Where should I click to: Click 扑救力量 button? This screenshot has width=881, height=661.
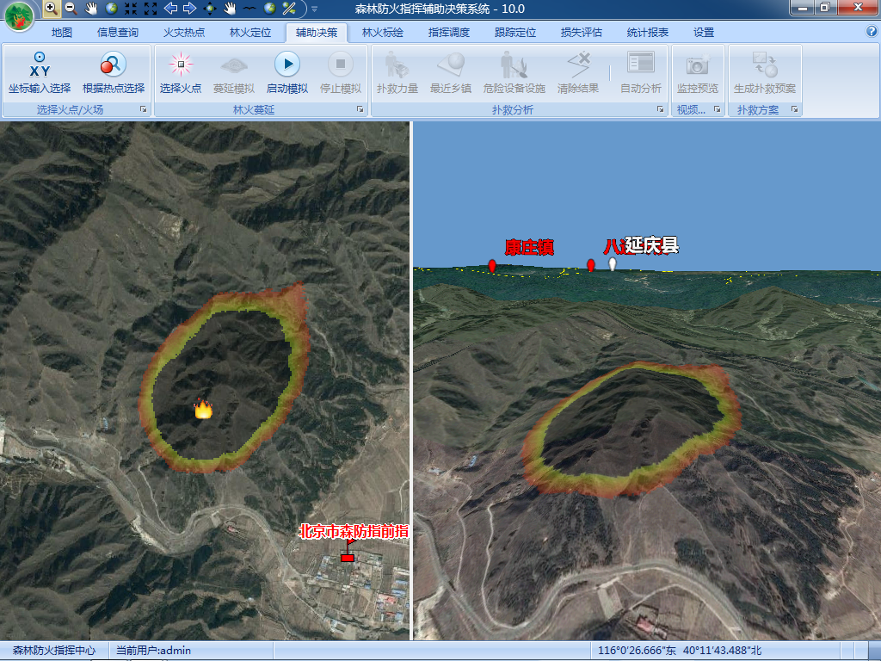[397, 72]
